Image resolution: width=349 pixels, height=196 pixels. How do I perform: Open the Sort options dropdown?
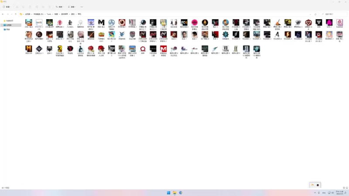point(60,7)
